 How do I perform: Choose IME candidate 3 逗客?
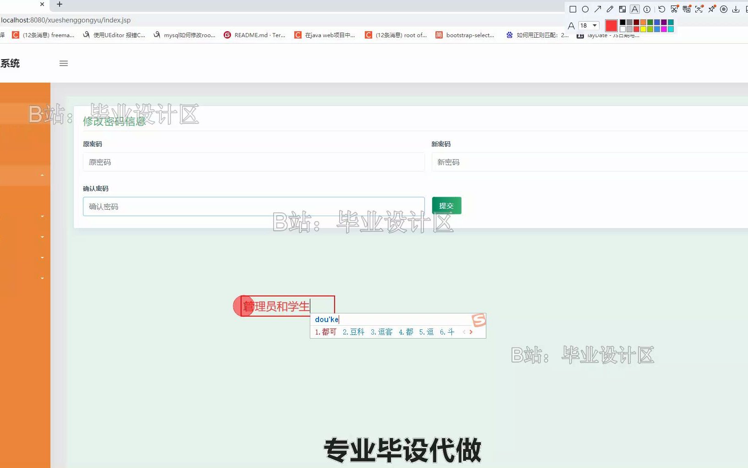381,332
